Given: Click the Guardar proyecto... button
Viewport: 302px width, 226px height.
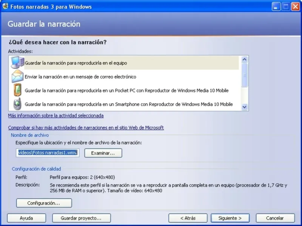Looking at the screenshot, I should tap(81, 218).
